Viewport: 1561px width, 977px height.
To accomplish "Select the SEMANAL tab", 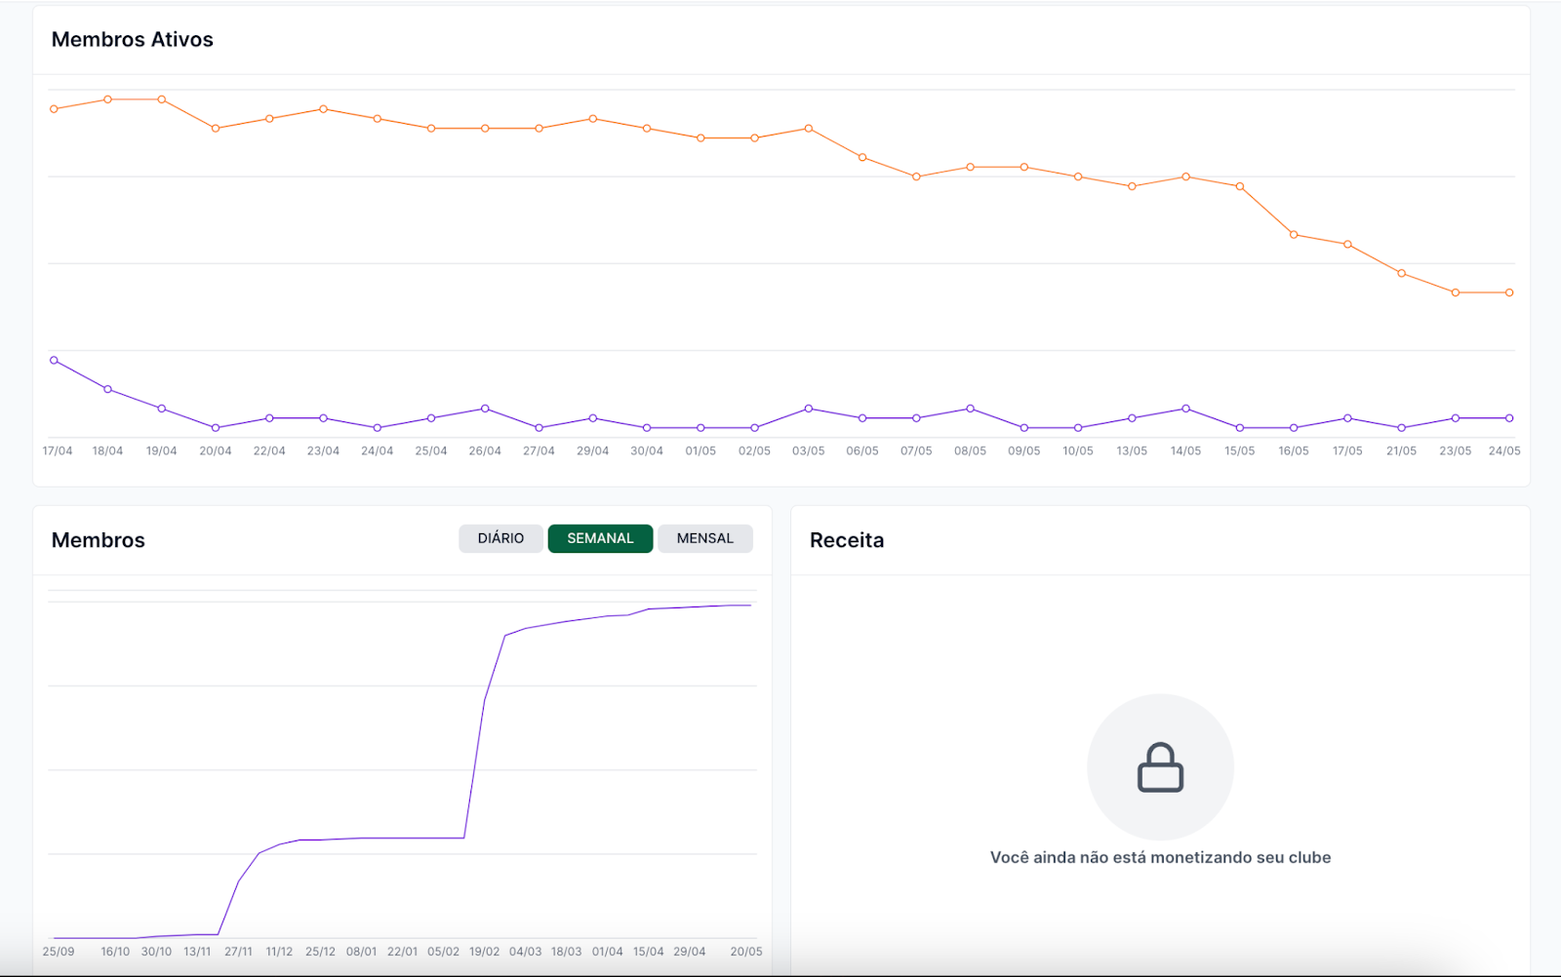I will click(600, 538).
